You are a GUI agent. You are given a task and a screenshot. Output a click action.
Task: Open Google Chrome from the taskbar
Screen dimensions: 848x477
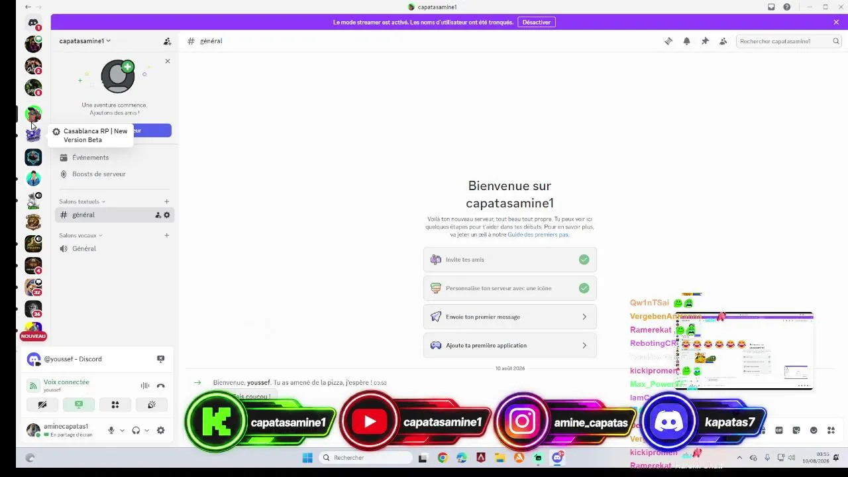[443, 458]
